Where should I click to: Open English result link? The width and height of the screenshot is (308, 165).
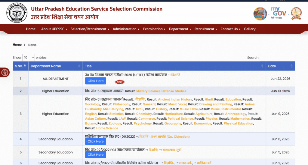coord(91,114)
